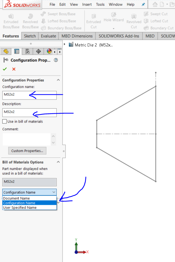The image size is (175, 262).
Task: Toggle Use in bill of materials checkbox
Action: 4,121
